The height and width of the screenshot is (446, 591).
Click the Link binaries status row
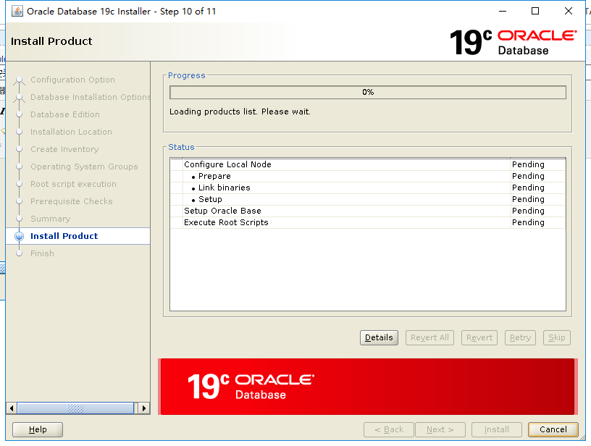(x=368, y=188)
